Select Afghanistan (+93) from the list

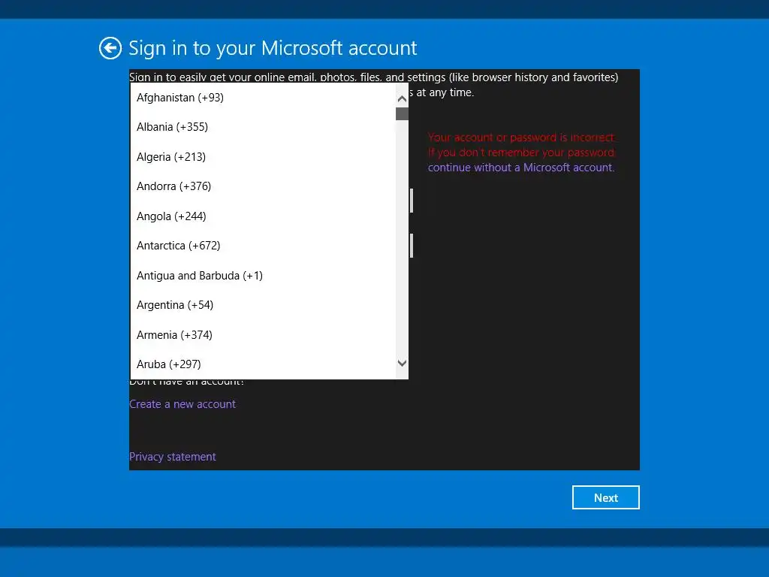[x=263, y=98]
